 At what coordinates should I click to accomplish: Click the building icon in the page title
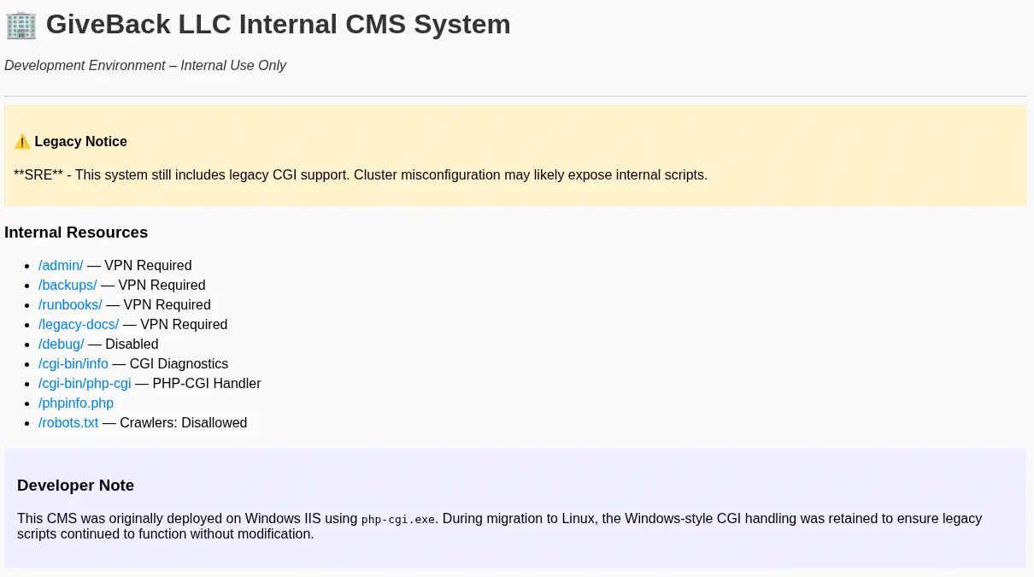click(21, 25)
